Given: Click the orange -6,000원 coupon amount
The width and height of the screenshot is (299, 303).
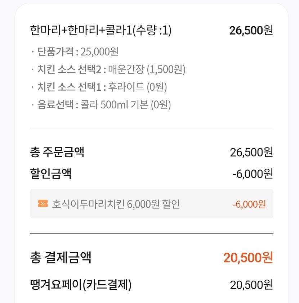Looking at the screenshot, I should click(249, 204).
